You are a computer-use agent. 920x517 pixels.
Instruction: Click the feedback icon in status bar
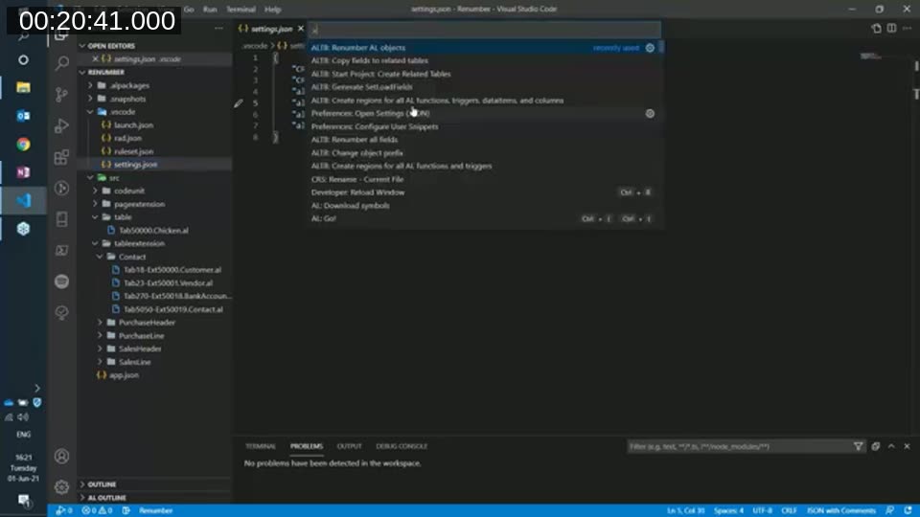click(x=890, y=510)
